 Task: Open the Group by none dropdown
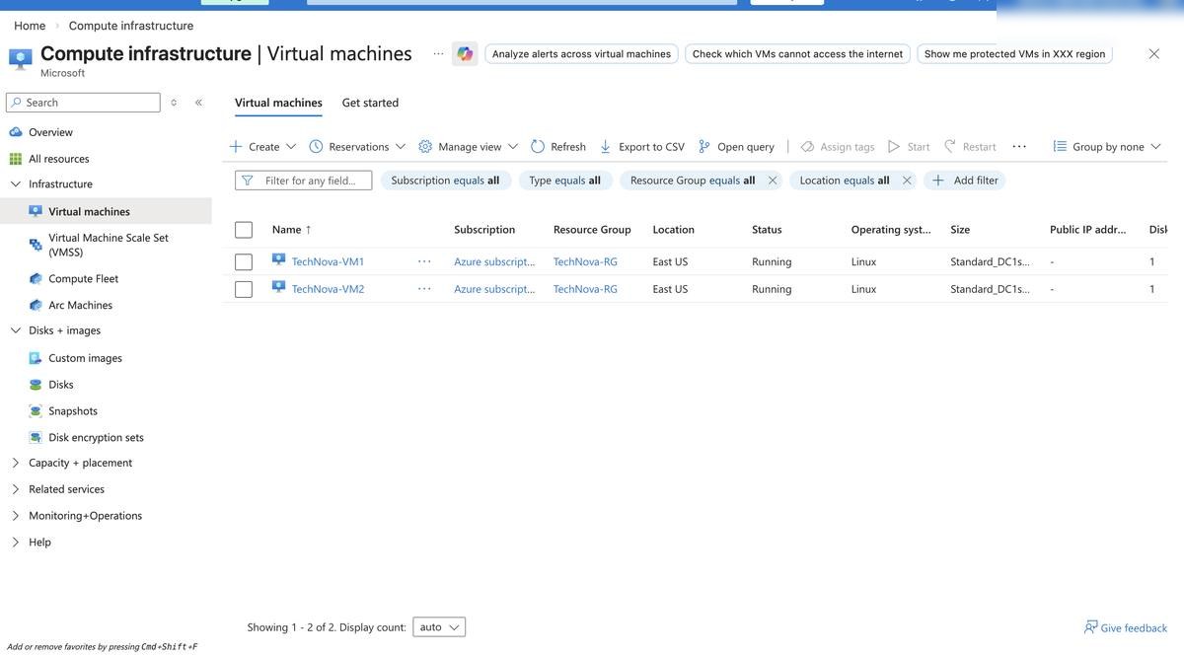(1107, 146)
